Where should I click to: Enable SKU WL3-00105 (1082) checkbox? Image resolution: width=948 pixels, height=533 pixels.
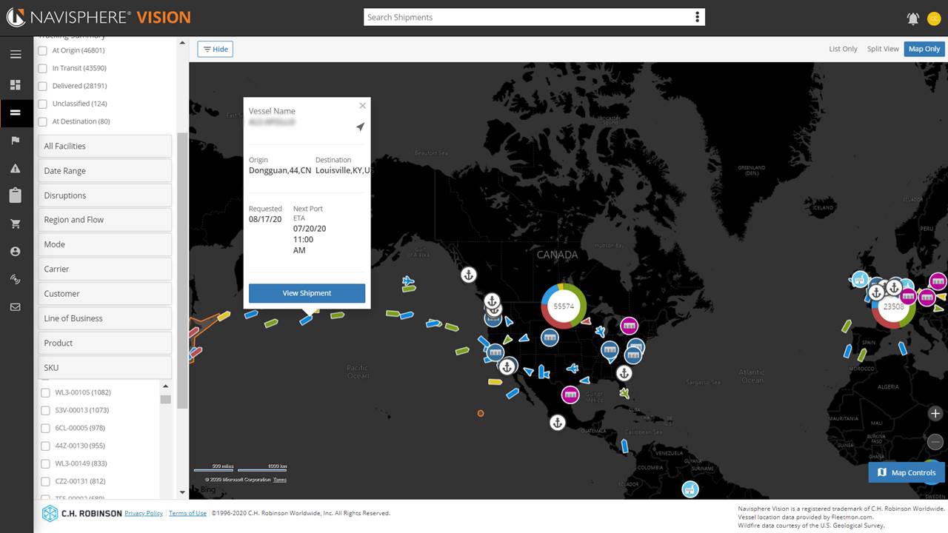(45, 392)
